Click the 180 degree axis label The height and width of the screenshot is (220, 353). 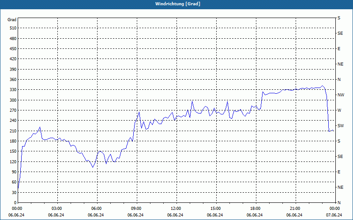point(13,141)
